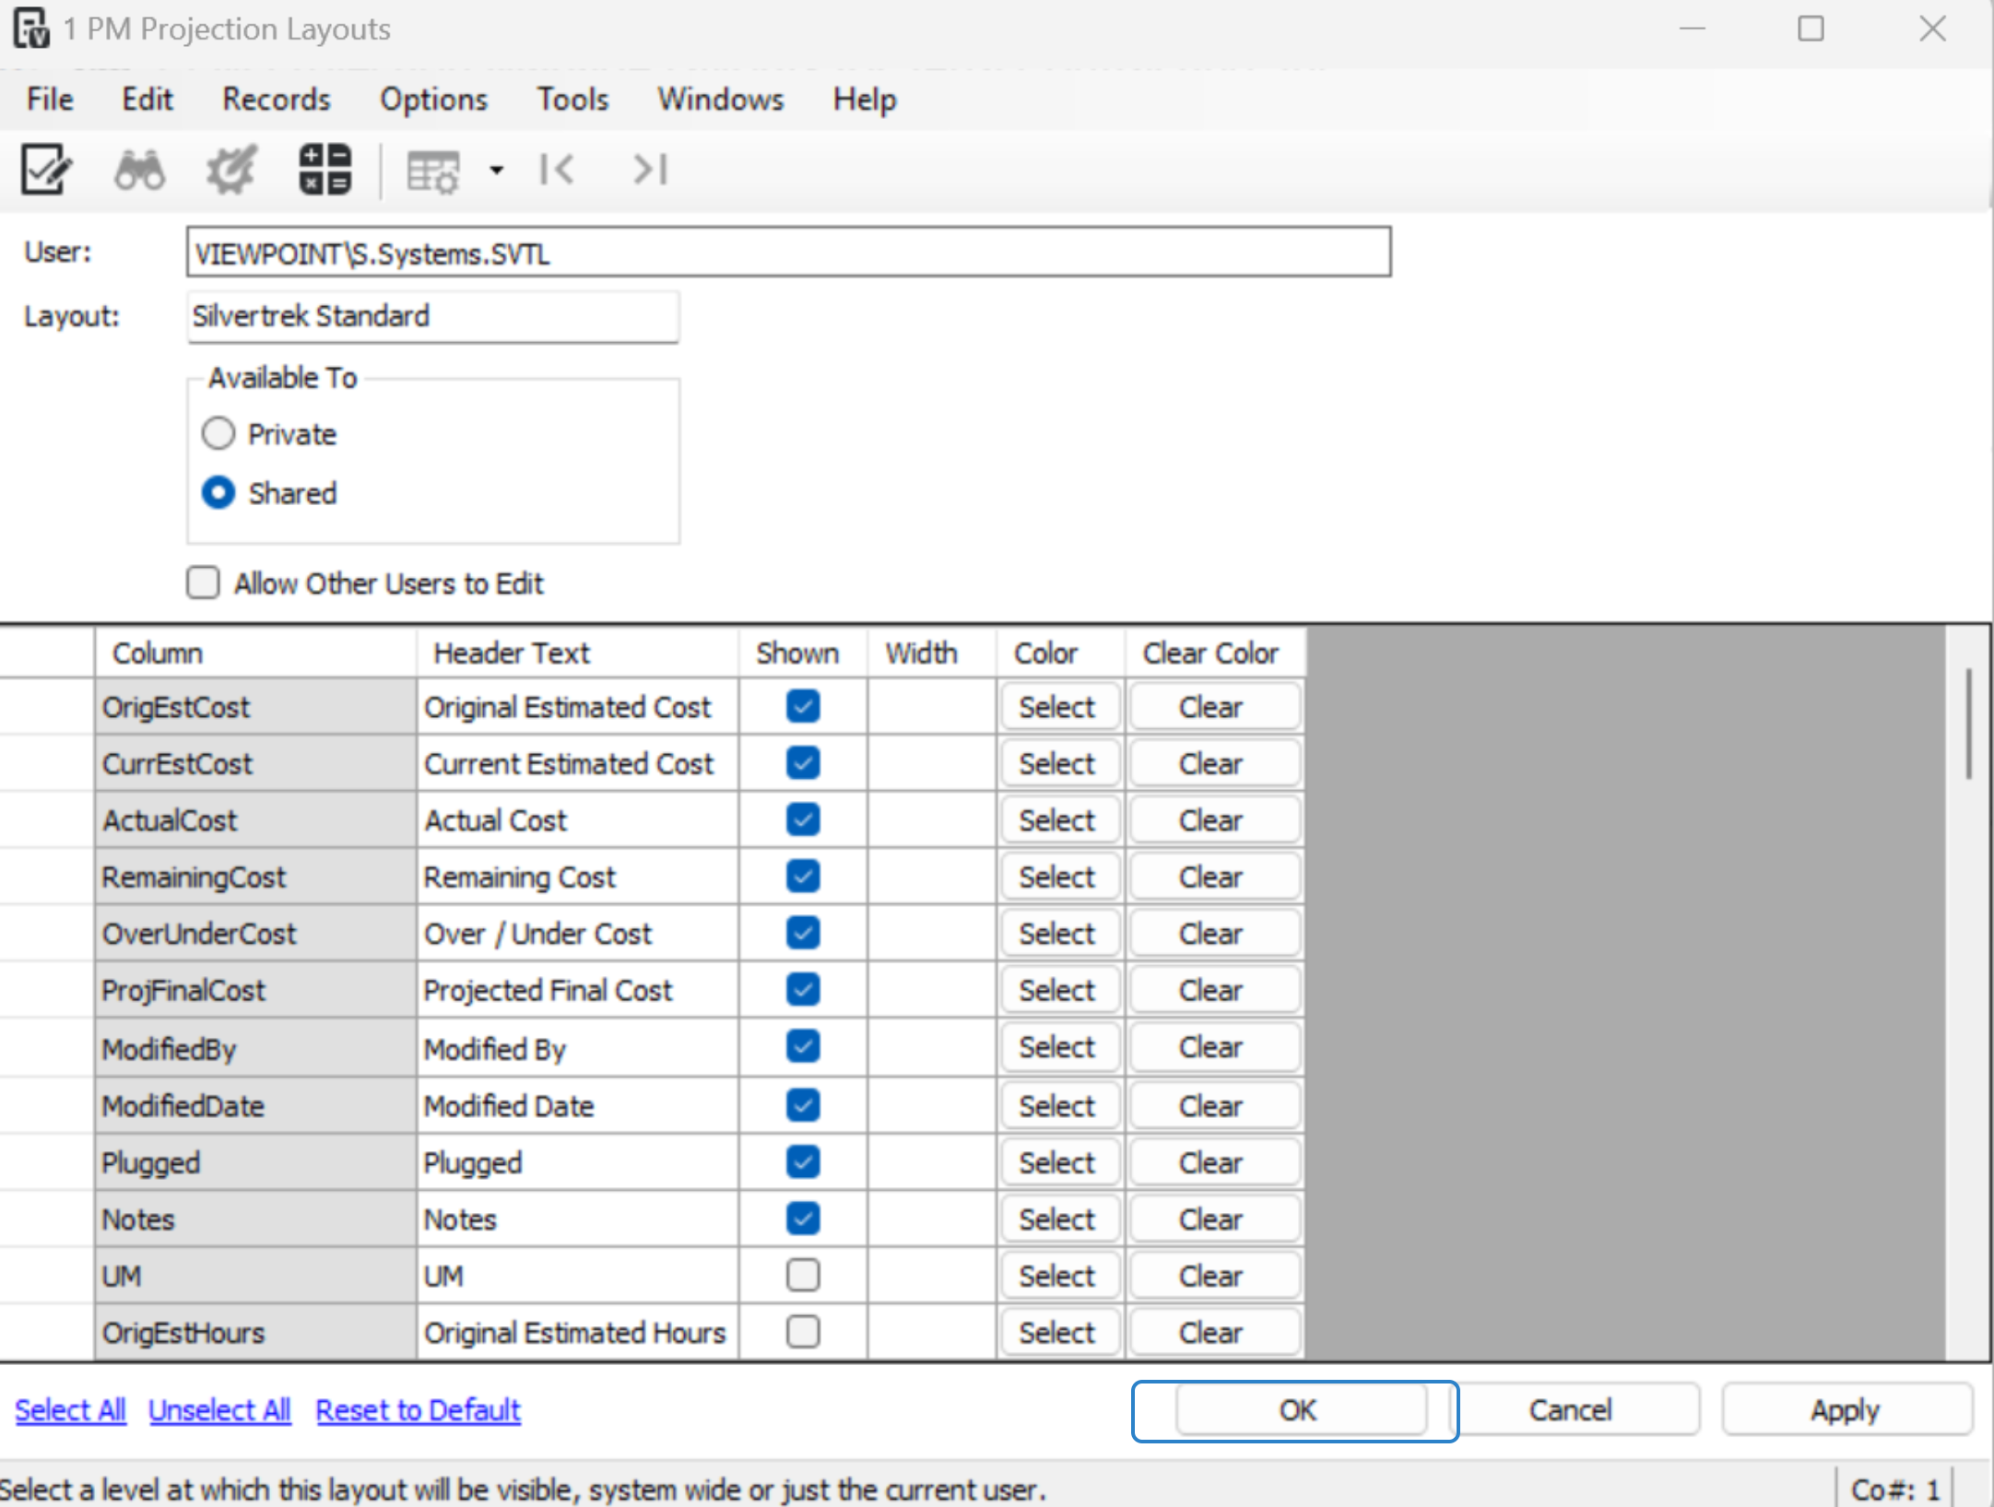The image size is (1994, 1507).
Task: Select color for ActualCost row
Action: coord(1056,819)
